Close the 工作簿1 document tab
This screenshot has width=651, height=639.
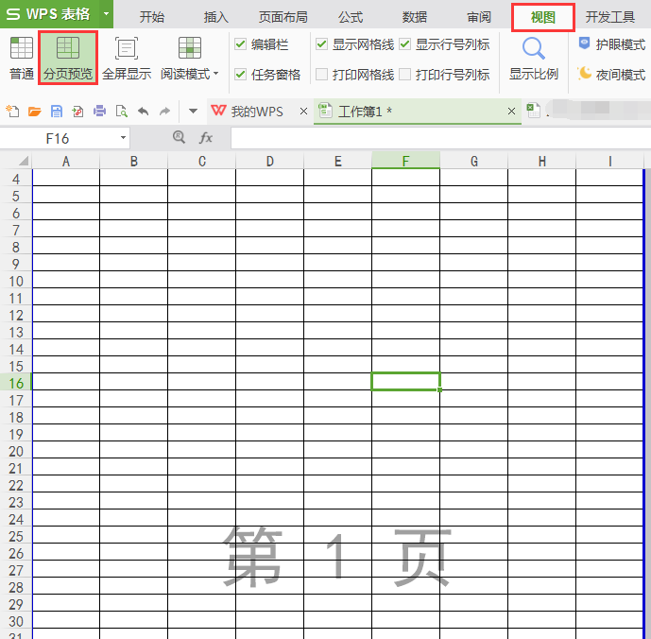512,112
